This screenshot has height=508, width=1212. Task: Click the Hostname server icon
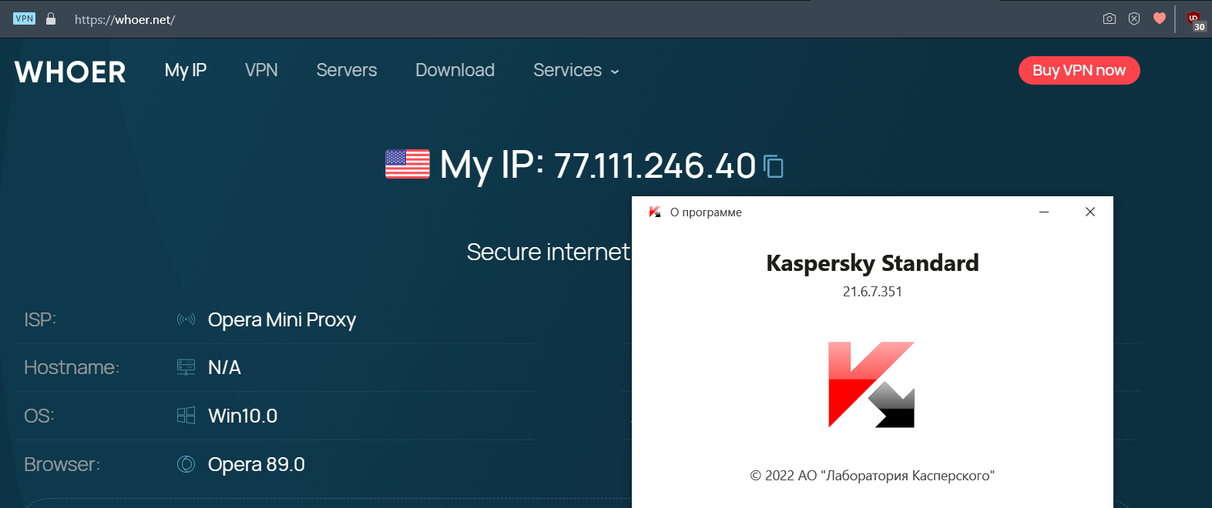click(186, 367)
